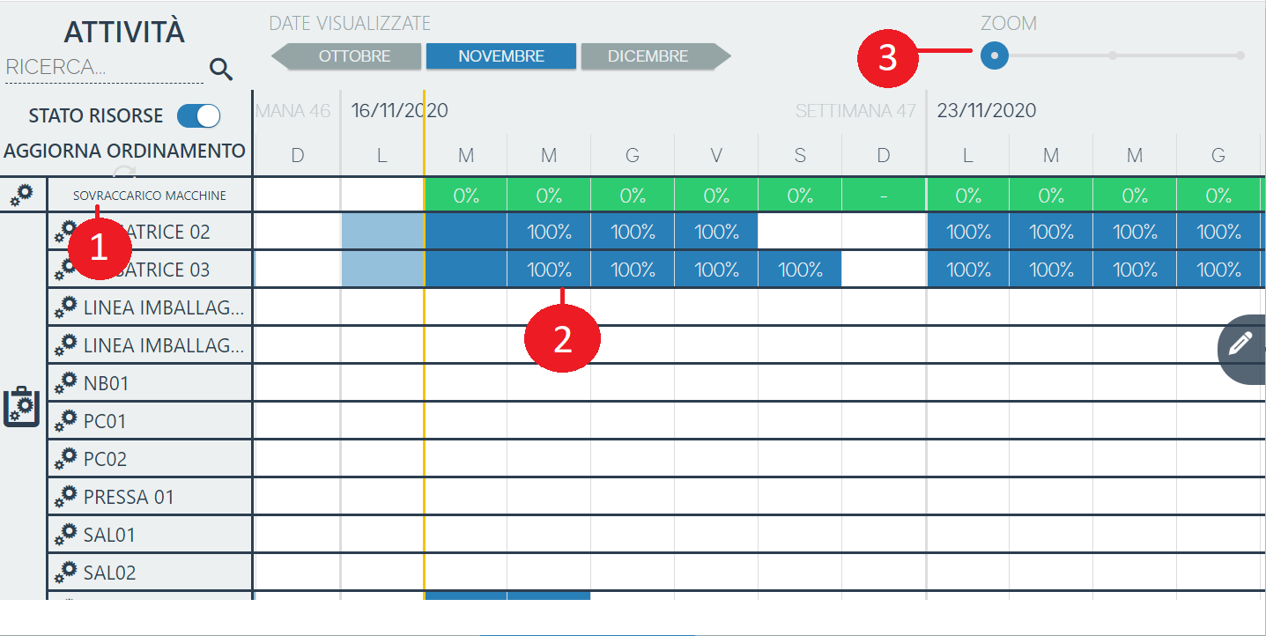1266x636 pixels.
Task: Click gear icon beside PC01 row
Action: [x=65, y=421]
